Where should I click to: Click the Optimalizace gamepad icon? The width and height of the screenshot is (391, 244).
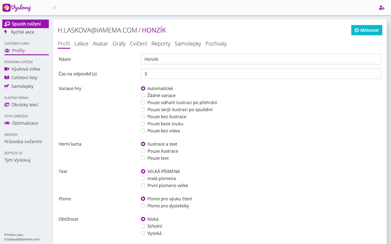(7, 123)
